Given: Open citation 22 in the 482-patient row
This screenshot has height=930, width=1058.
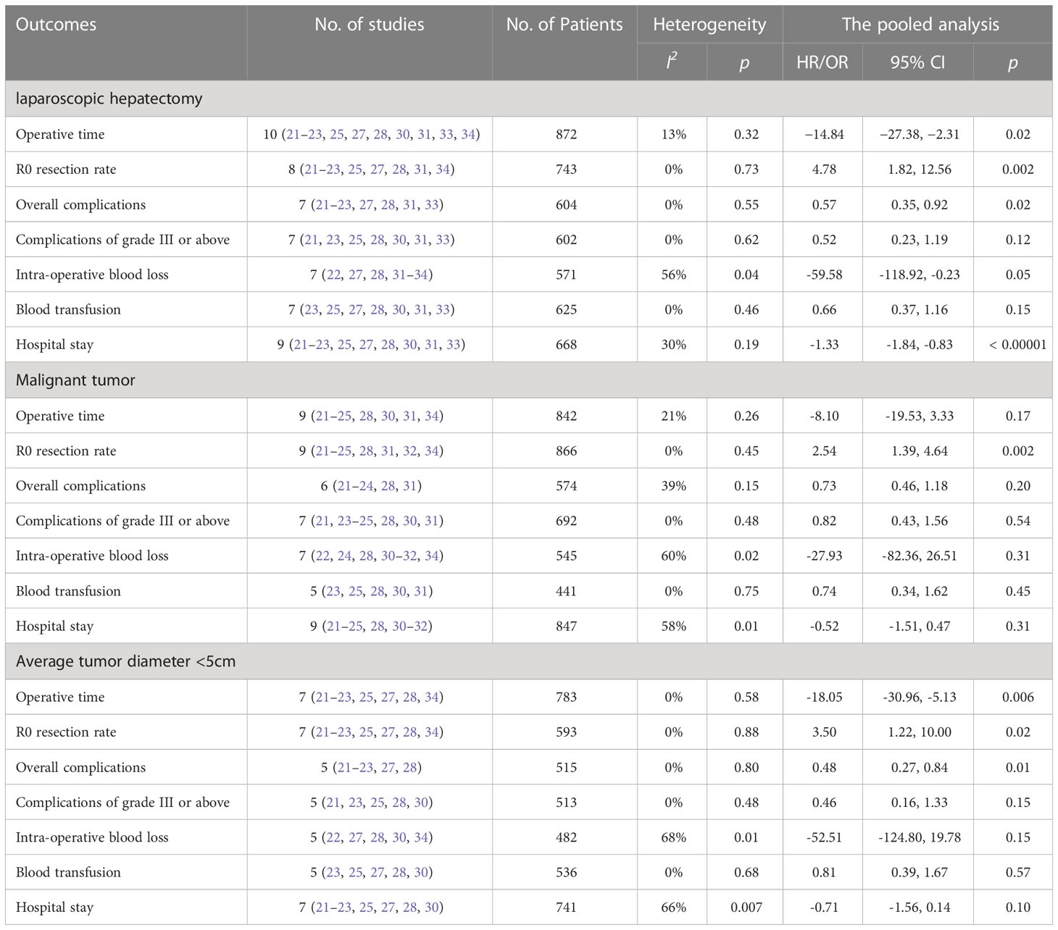Looking at the screenshot, I should pos(333,837).
